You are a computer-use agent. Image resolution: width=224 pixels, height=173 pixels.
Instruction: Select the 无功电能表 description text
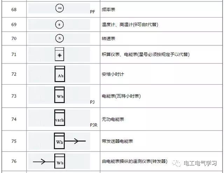[x=113, y=119]
